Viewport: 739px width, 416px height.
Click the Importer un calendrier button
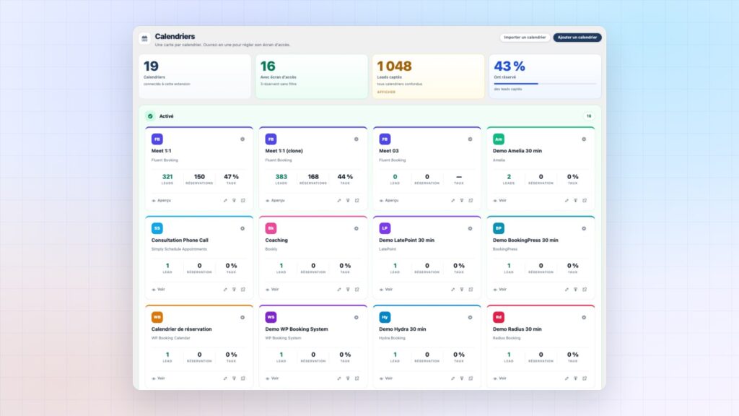coord(525,38)
